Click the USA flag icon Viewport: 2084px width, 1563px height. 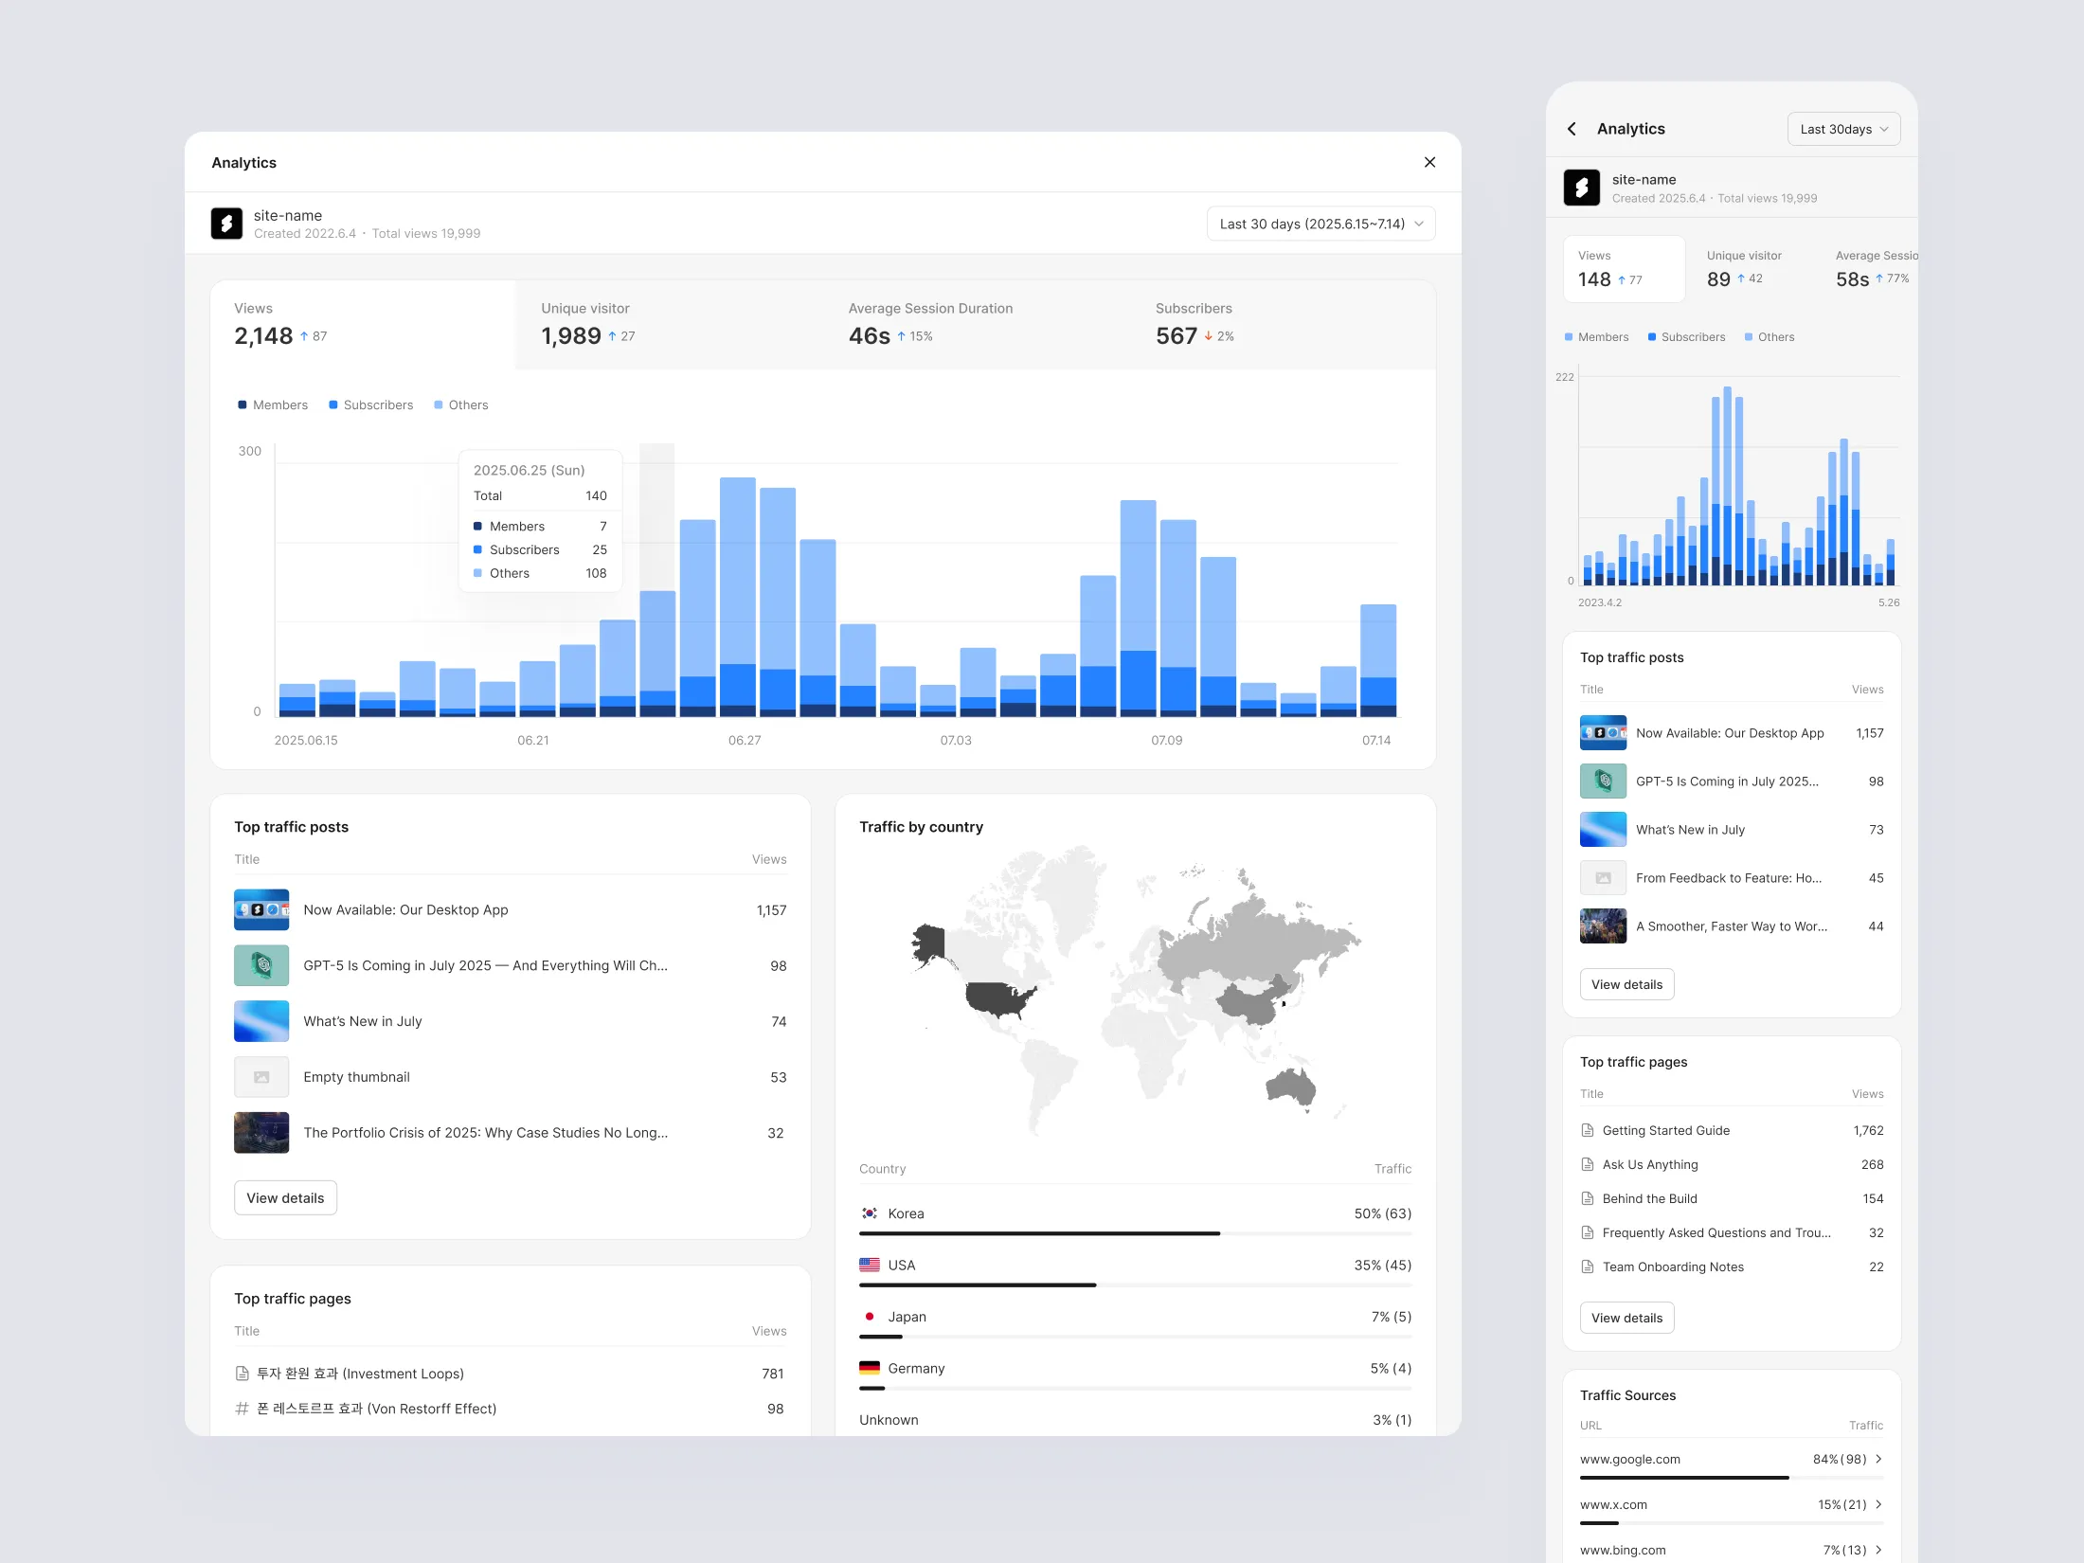[x=870, y=1265]
